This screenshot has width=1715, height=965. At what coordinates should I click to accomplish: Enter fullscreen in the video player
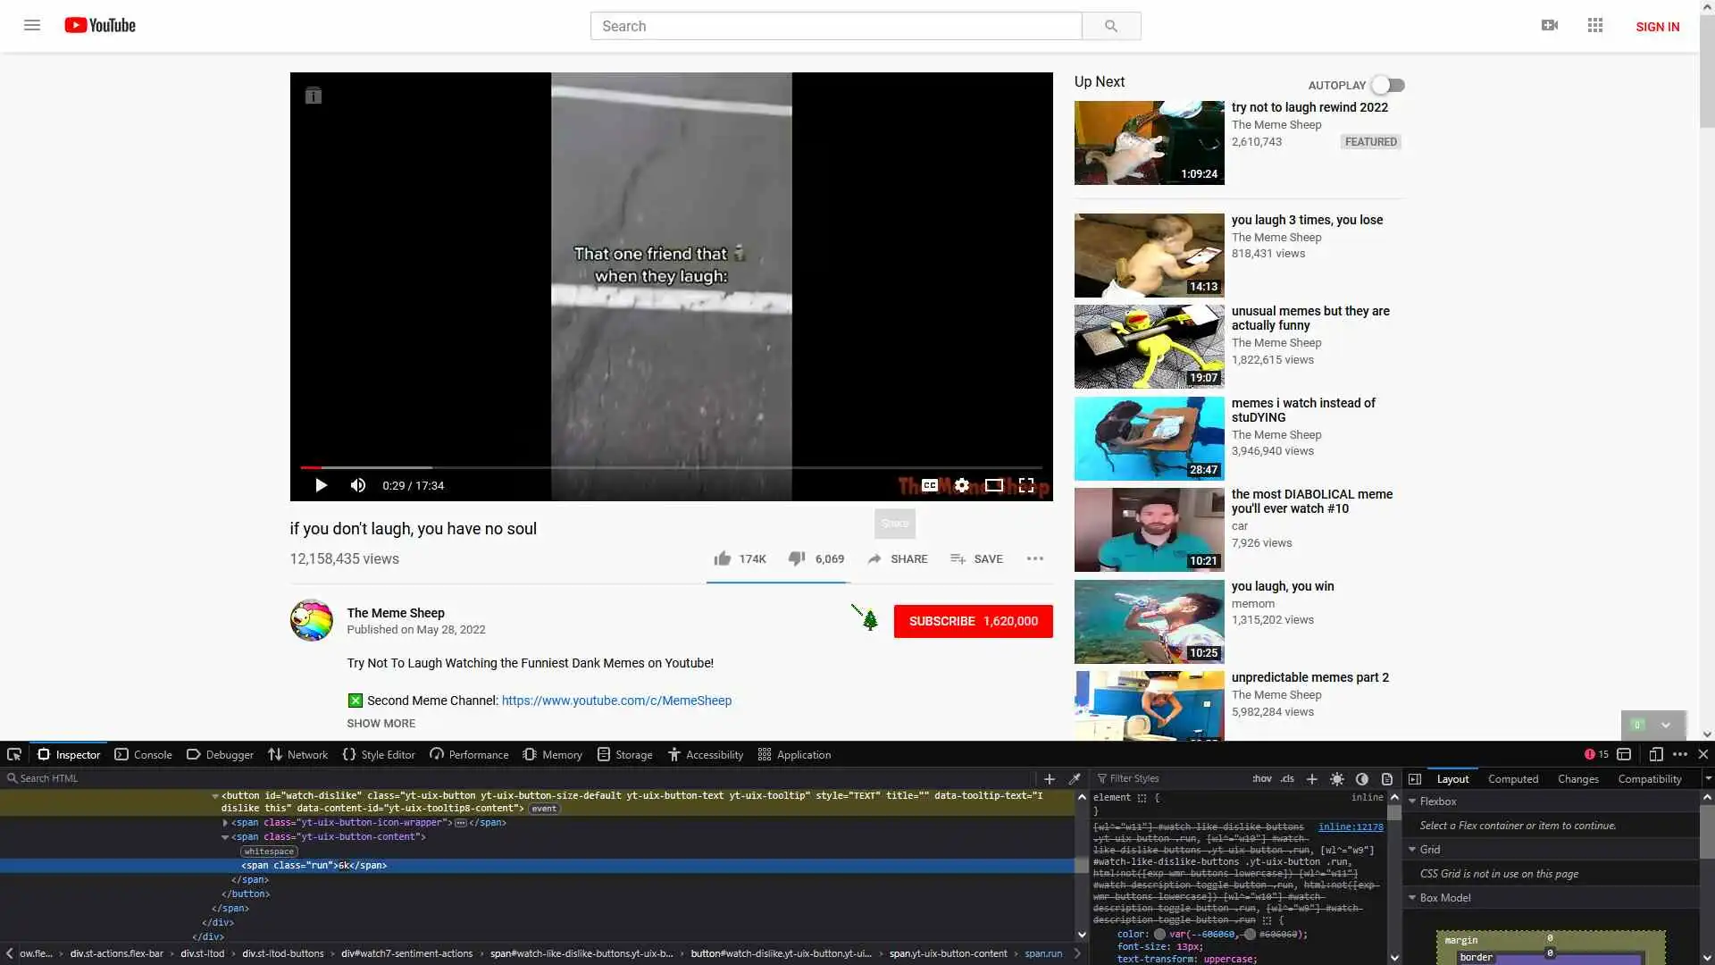coord(1026,485)
